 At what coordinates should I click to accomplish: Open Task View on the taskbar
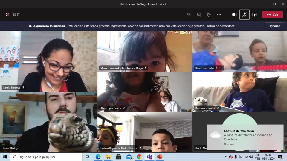pos(87,157)
